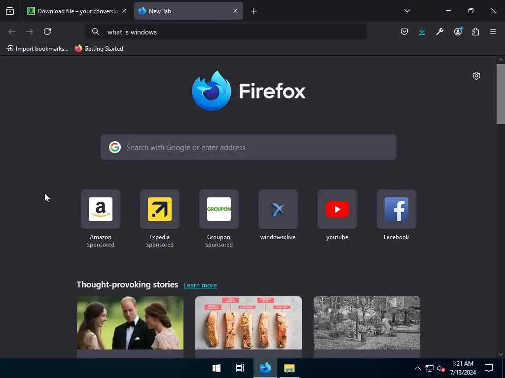Go back to the previous page
This screenshot has width=505, height=378.
12,31
